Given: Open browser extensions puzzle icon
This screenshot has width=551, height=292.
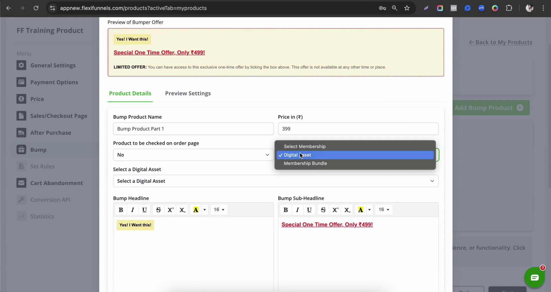Looking at the screenshot, I should click(x=509, y=8).
